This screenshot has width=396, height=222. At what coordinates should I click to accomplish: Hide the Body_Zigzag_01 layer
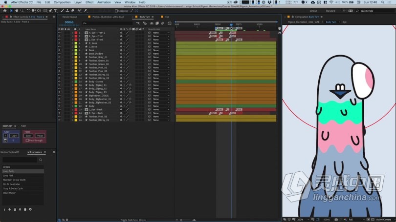tap(59, 85)
